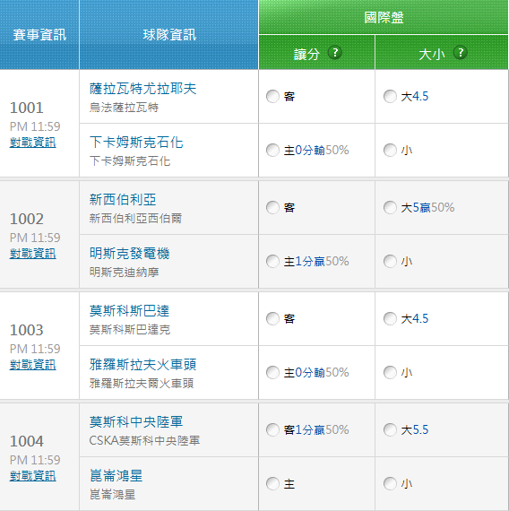This screenshot has width=509, height=511.
Task: Select 主0分輸50% radio for match 1001
Action: pyautogui.click(x=272, y=151)
